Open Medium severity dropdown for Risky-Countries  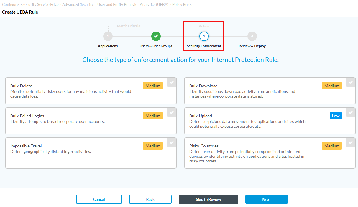click(332, 146)
